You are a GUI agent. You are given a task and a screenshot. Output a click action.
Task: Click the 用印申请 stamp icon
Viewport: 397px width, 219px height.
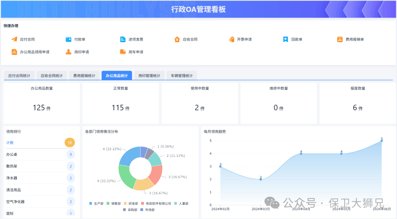coord(68,52)
